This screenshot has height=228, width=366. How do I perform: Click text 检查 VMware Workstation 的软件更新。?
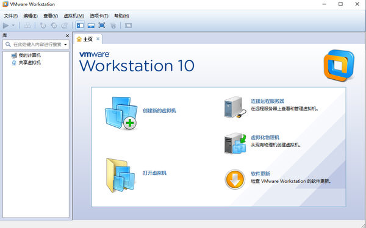click(x=291, y=181)
